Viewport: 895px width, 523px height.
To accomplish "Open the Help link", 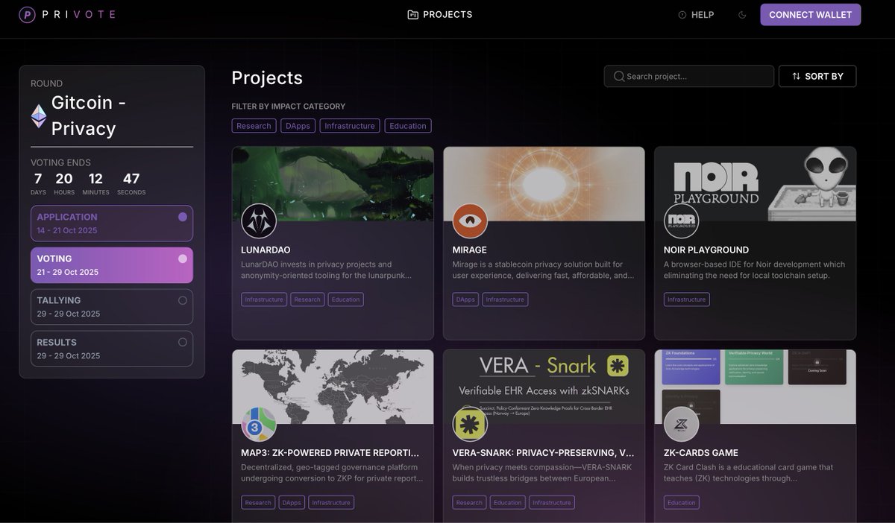I will [x=696, y=15].
